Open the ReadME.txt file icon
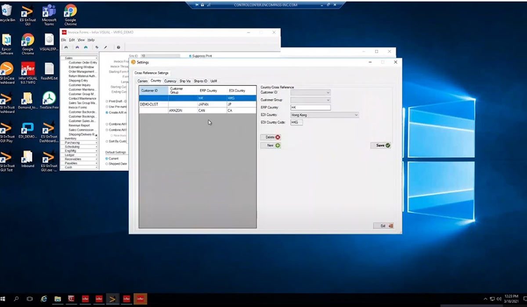Screen dimensions: 527x307 (x=49, y=69)
